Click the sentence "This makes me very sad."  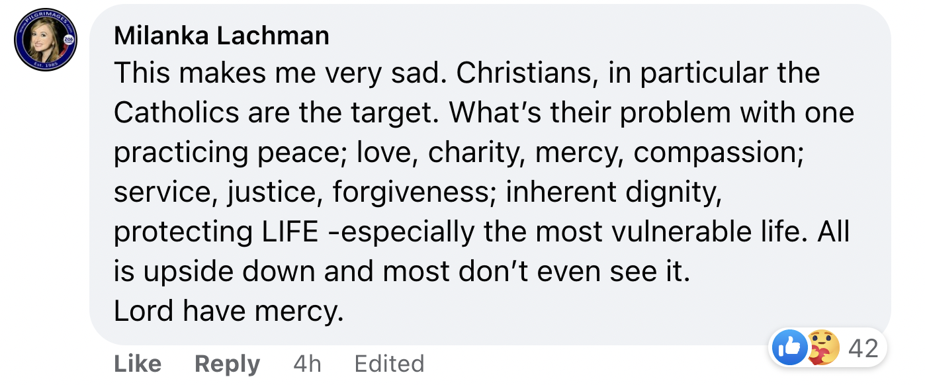pyautogui.click(x=278, y=73)
